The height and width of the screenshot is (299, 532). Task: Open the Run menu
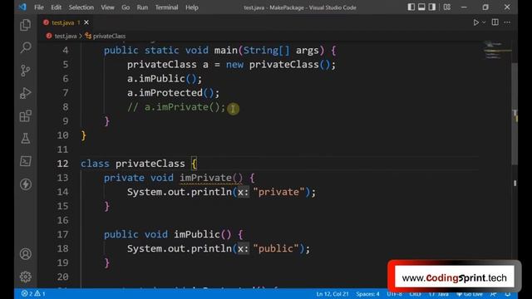click(142, 7)
